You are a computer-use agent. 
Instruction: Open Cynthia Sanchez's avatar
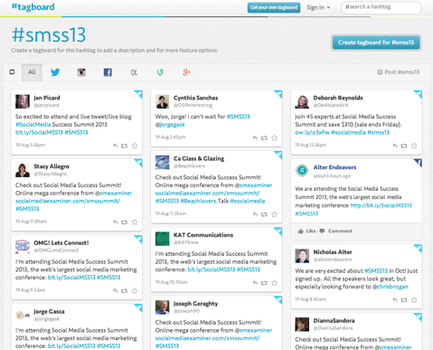coord(163,101)
